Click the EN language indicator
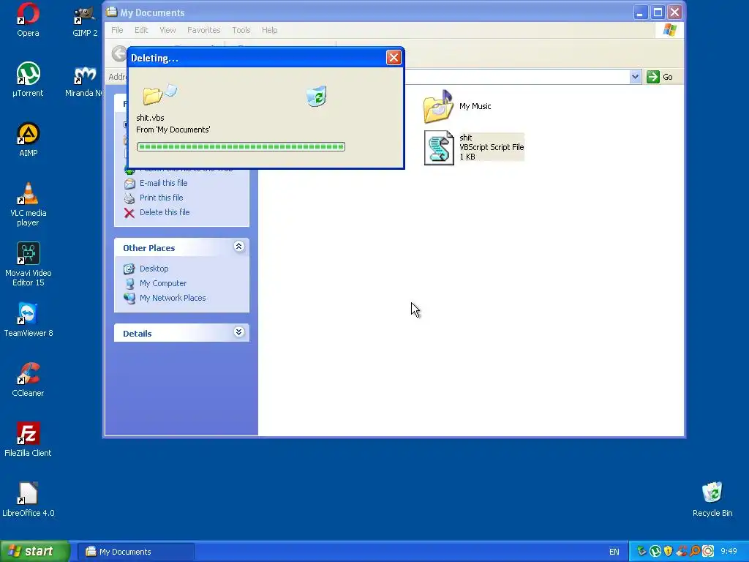Viewport: 749px width, 562px height. [x=614, y=552]
